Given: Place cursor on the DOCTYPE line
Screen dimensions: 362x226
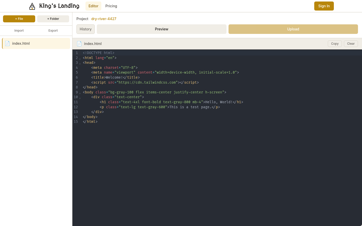Looking at the screenshot, I should [x=99, y=53].
